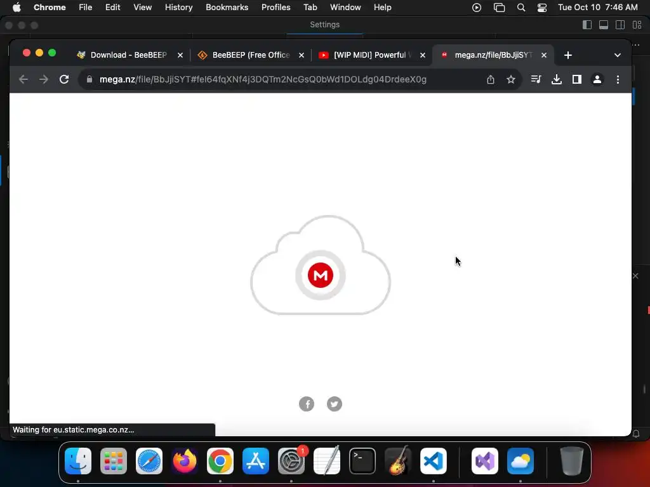Viewport: 650px width, 487px height.
Task: Open MEGA's Twitter page link
Action: [334, 404]
